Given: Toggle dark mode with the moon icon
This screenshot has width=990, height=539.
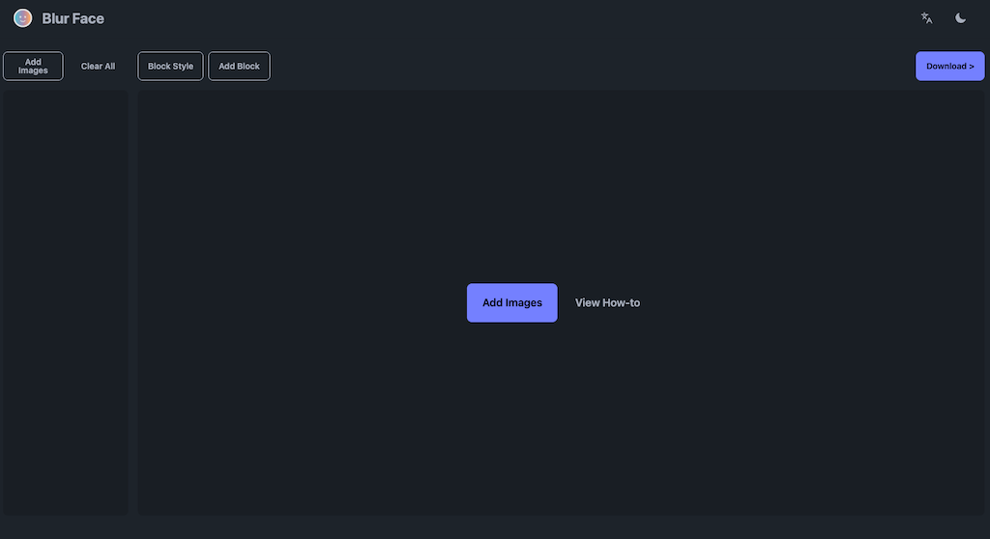Looking at the screenshot, I should [x=960, y=18].
